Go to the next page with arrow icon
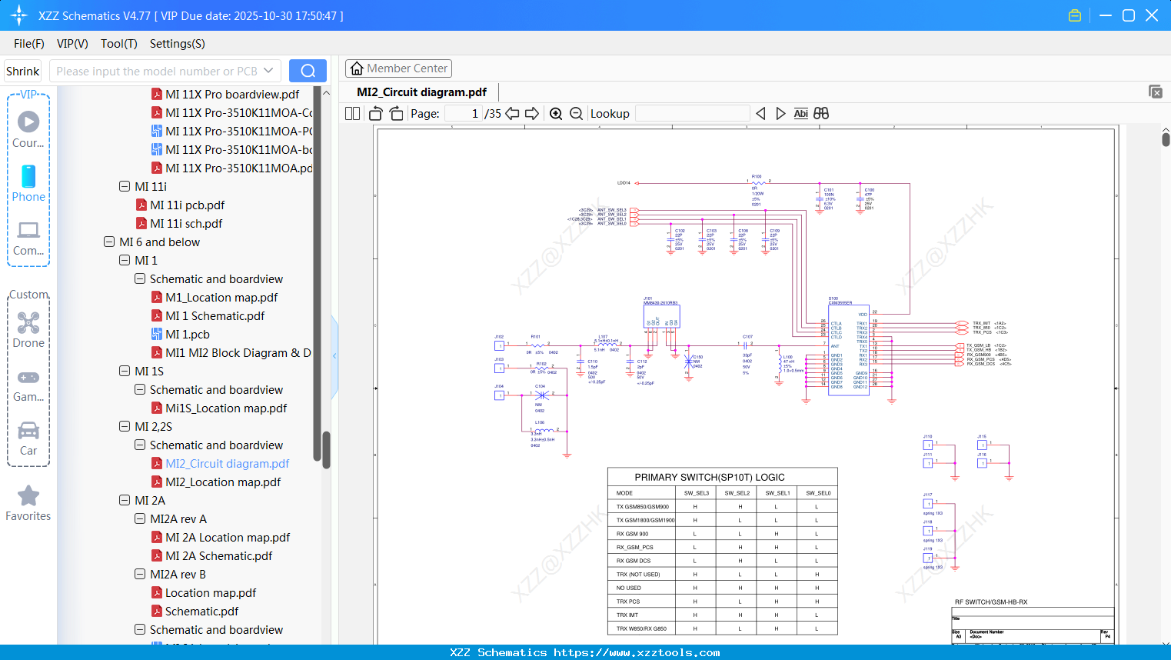1171x660 pixels. click(532, 113)
